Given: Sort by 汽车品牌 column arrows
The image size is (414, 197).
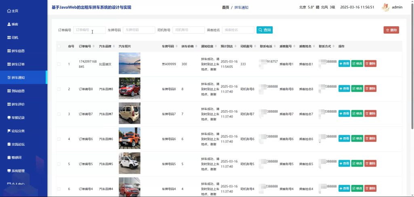Looking at the screenshot, I should (x=114, y=46).
